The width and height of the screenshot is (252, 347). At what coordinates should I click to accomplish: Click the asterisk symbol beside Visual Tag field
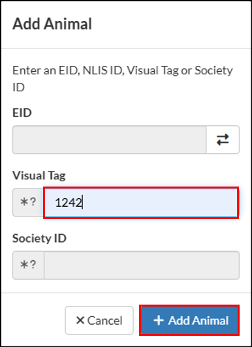(24, 202)
